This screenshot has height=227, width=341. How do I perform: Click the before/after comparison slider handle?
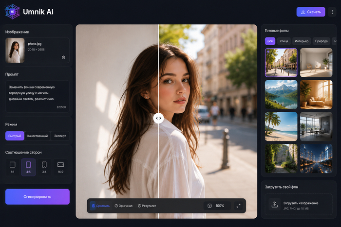pos(158,118)
